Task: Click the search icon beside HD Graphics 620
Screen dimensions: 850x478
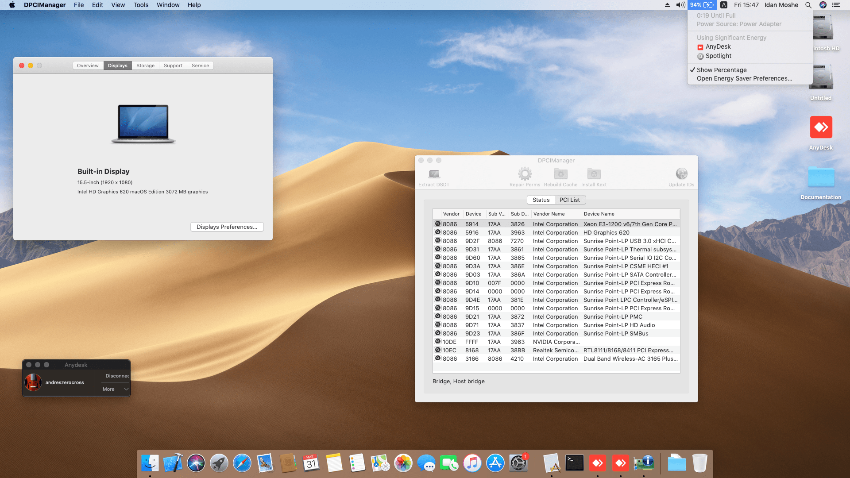Action: (x=438, y=232)
